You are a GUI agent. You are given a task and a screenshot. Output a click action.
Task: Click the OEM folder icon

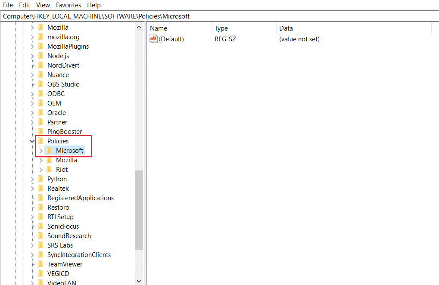point(40,103)
